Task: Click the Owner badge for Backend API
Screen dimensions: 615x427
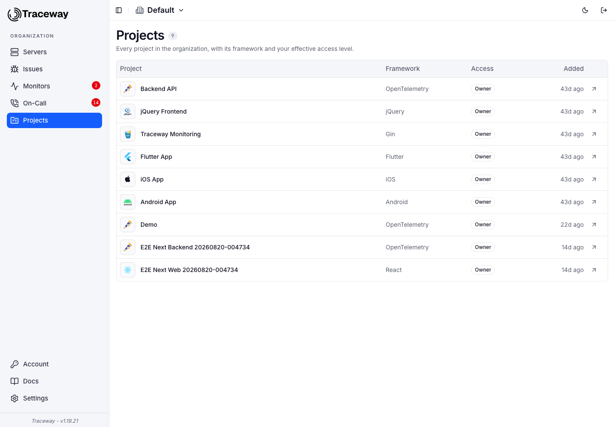Action: 483,89
